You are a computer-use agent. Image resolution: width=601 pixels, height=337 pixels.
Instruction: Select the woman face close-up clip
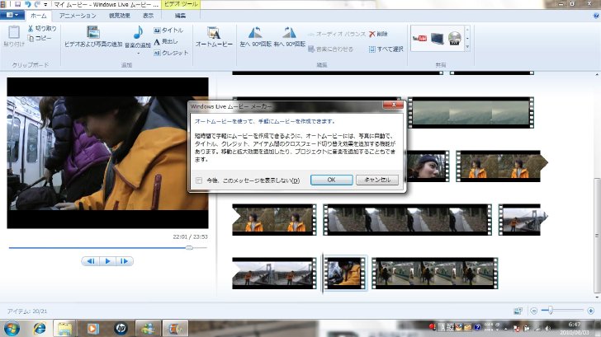tap(428, 166)
